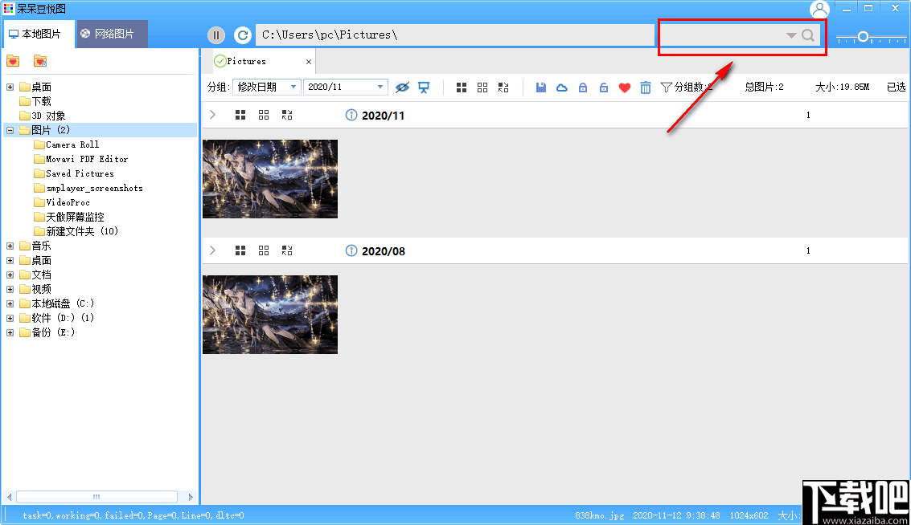
Task: Click the closed lock icon
Action: pyautogui.click(x=583, y=87)
